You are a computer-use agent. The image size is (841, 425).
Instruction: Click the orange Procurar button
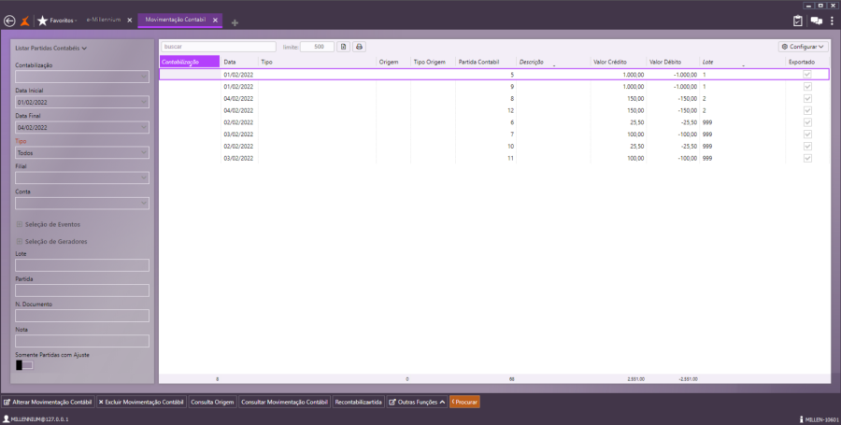point(464,402)
